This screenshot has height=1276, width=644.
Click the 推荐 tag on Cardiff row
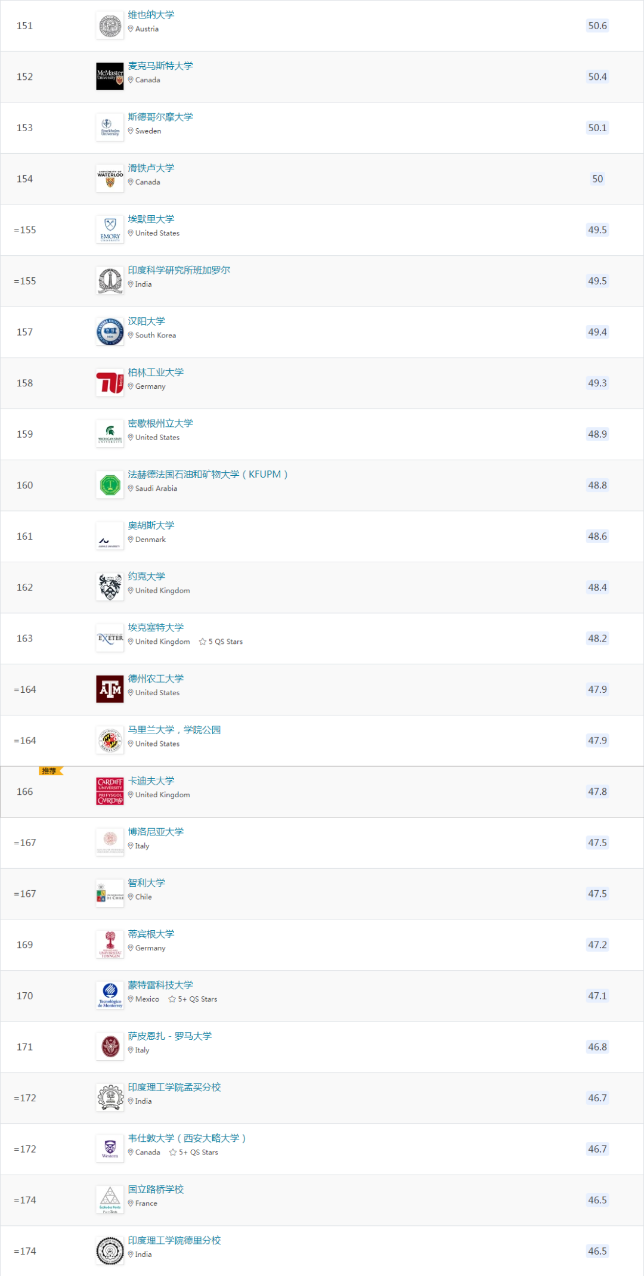pos(50,771)
